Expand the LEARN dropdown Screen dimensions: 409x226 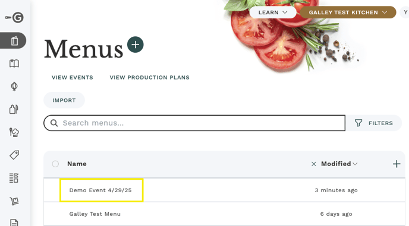click(x=273, y=12)
